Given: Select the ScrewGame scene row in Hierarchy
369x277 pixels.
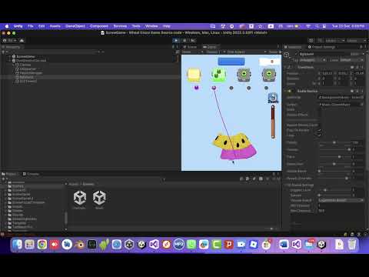Looking at the screenshot, I should coord(90,56).
